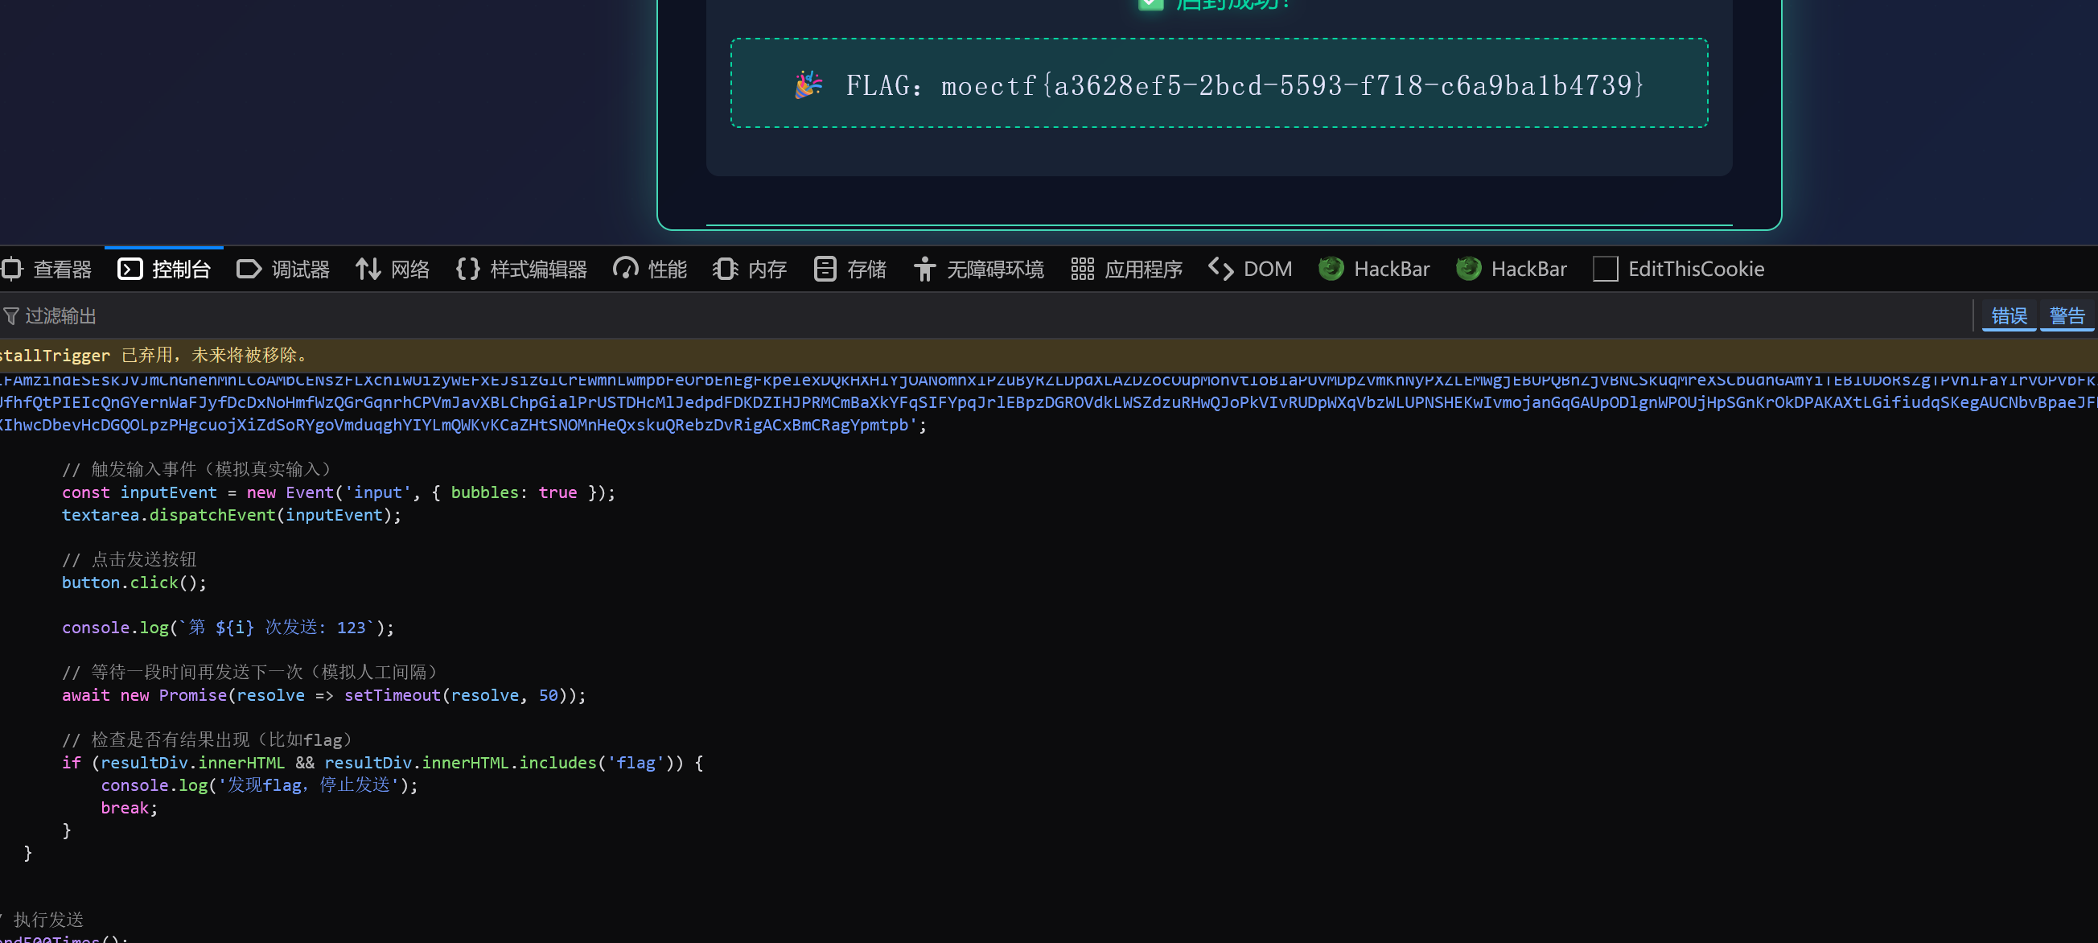Open the DOM panel
This screenshot has height=943, width=2098.
point(1250,269)
